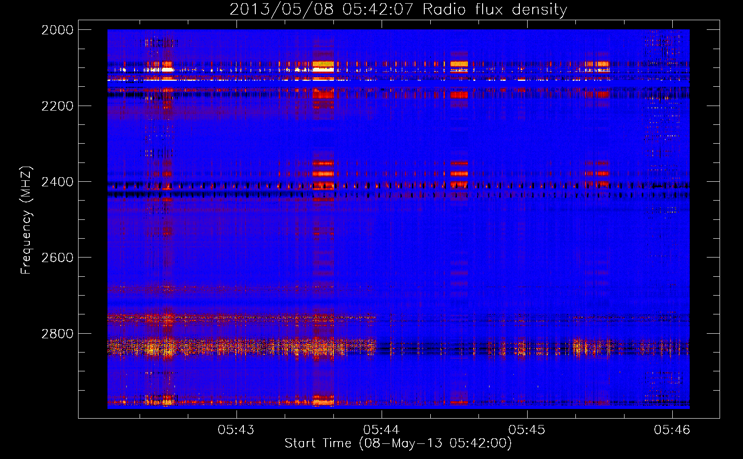
Task: Click the y-axis label 'Frequency (MHZ)'
Action: 26,221
